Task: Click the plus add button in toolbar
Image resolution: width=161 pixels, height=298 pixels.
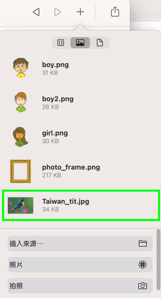Action: 80,12
